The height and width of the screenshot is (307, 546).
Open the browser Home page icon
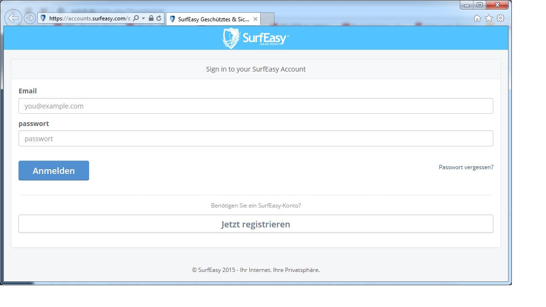tap(477, 18)
